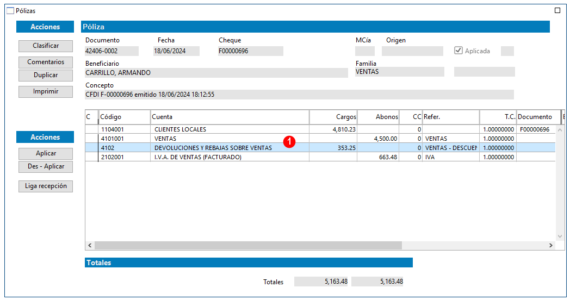The width and height of the screenshot is (570, 300).
Task: Select the CLIENTES LOCALES row
Action: point(320,129)
